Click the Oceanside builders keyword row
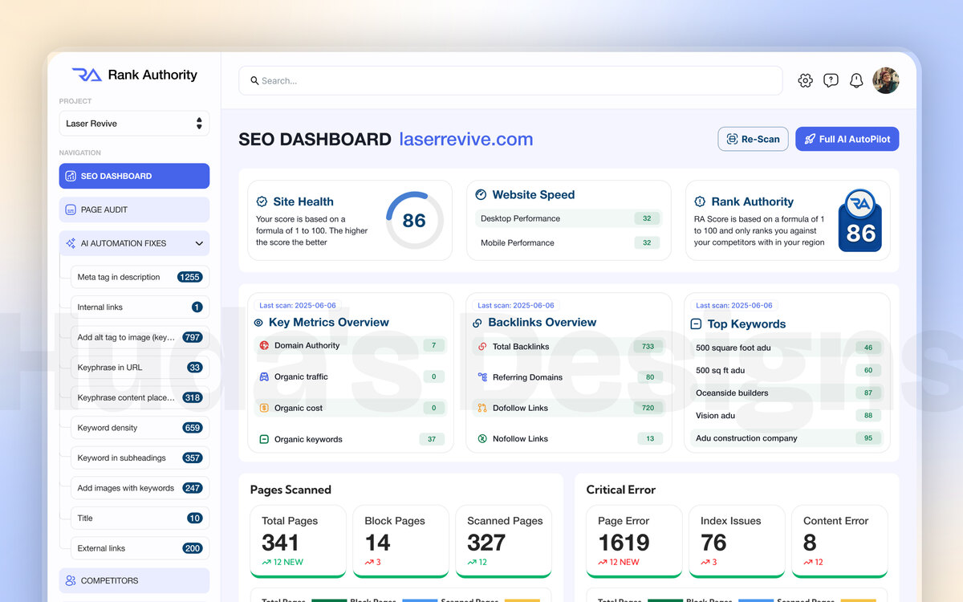 coord(787,393)
